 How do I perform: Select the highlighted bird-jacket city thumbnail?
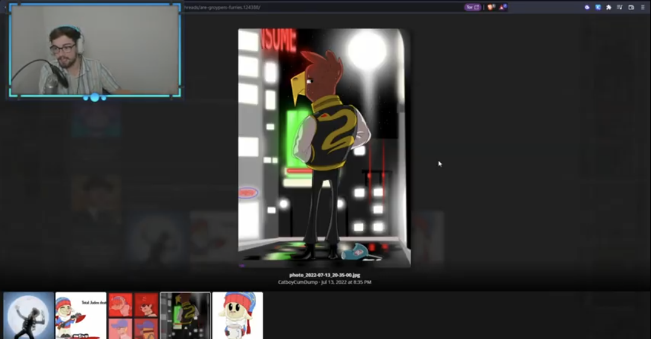tap(185, 316)
